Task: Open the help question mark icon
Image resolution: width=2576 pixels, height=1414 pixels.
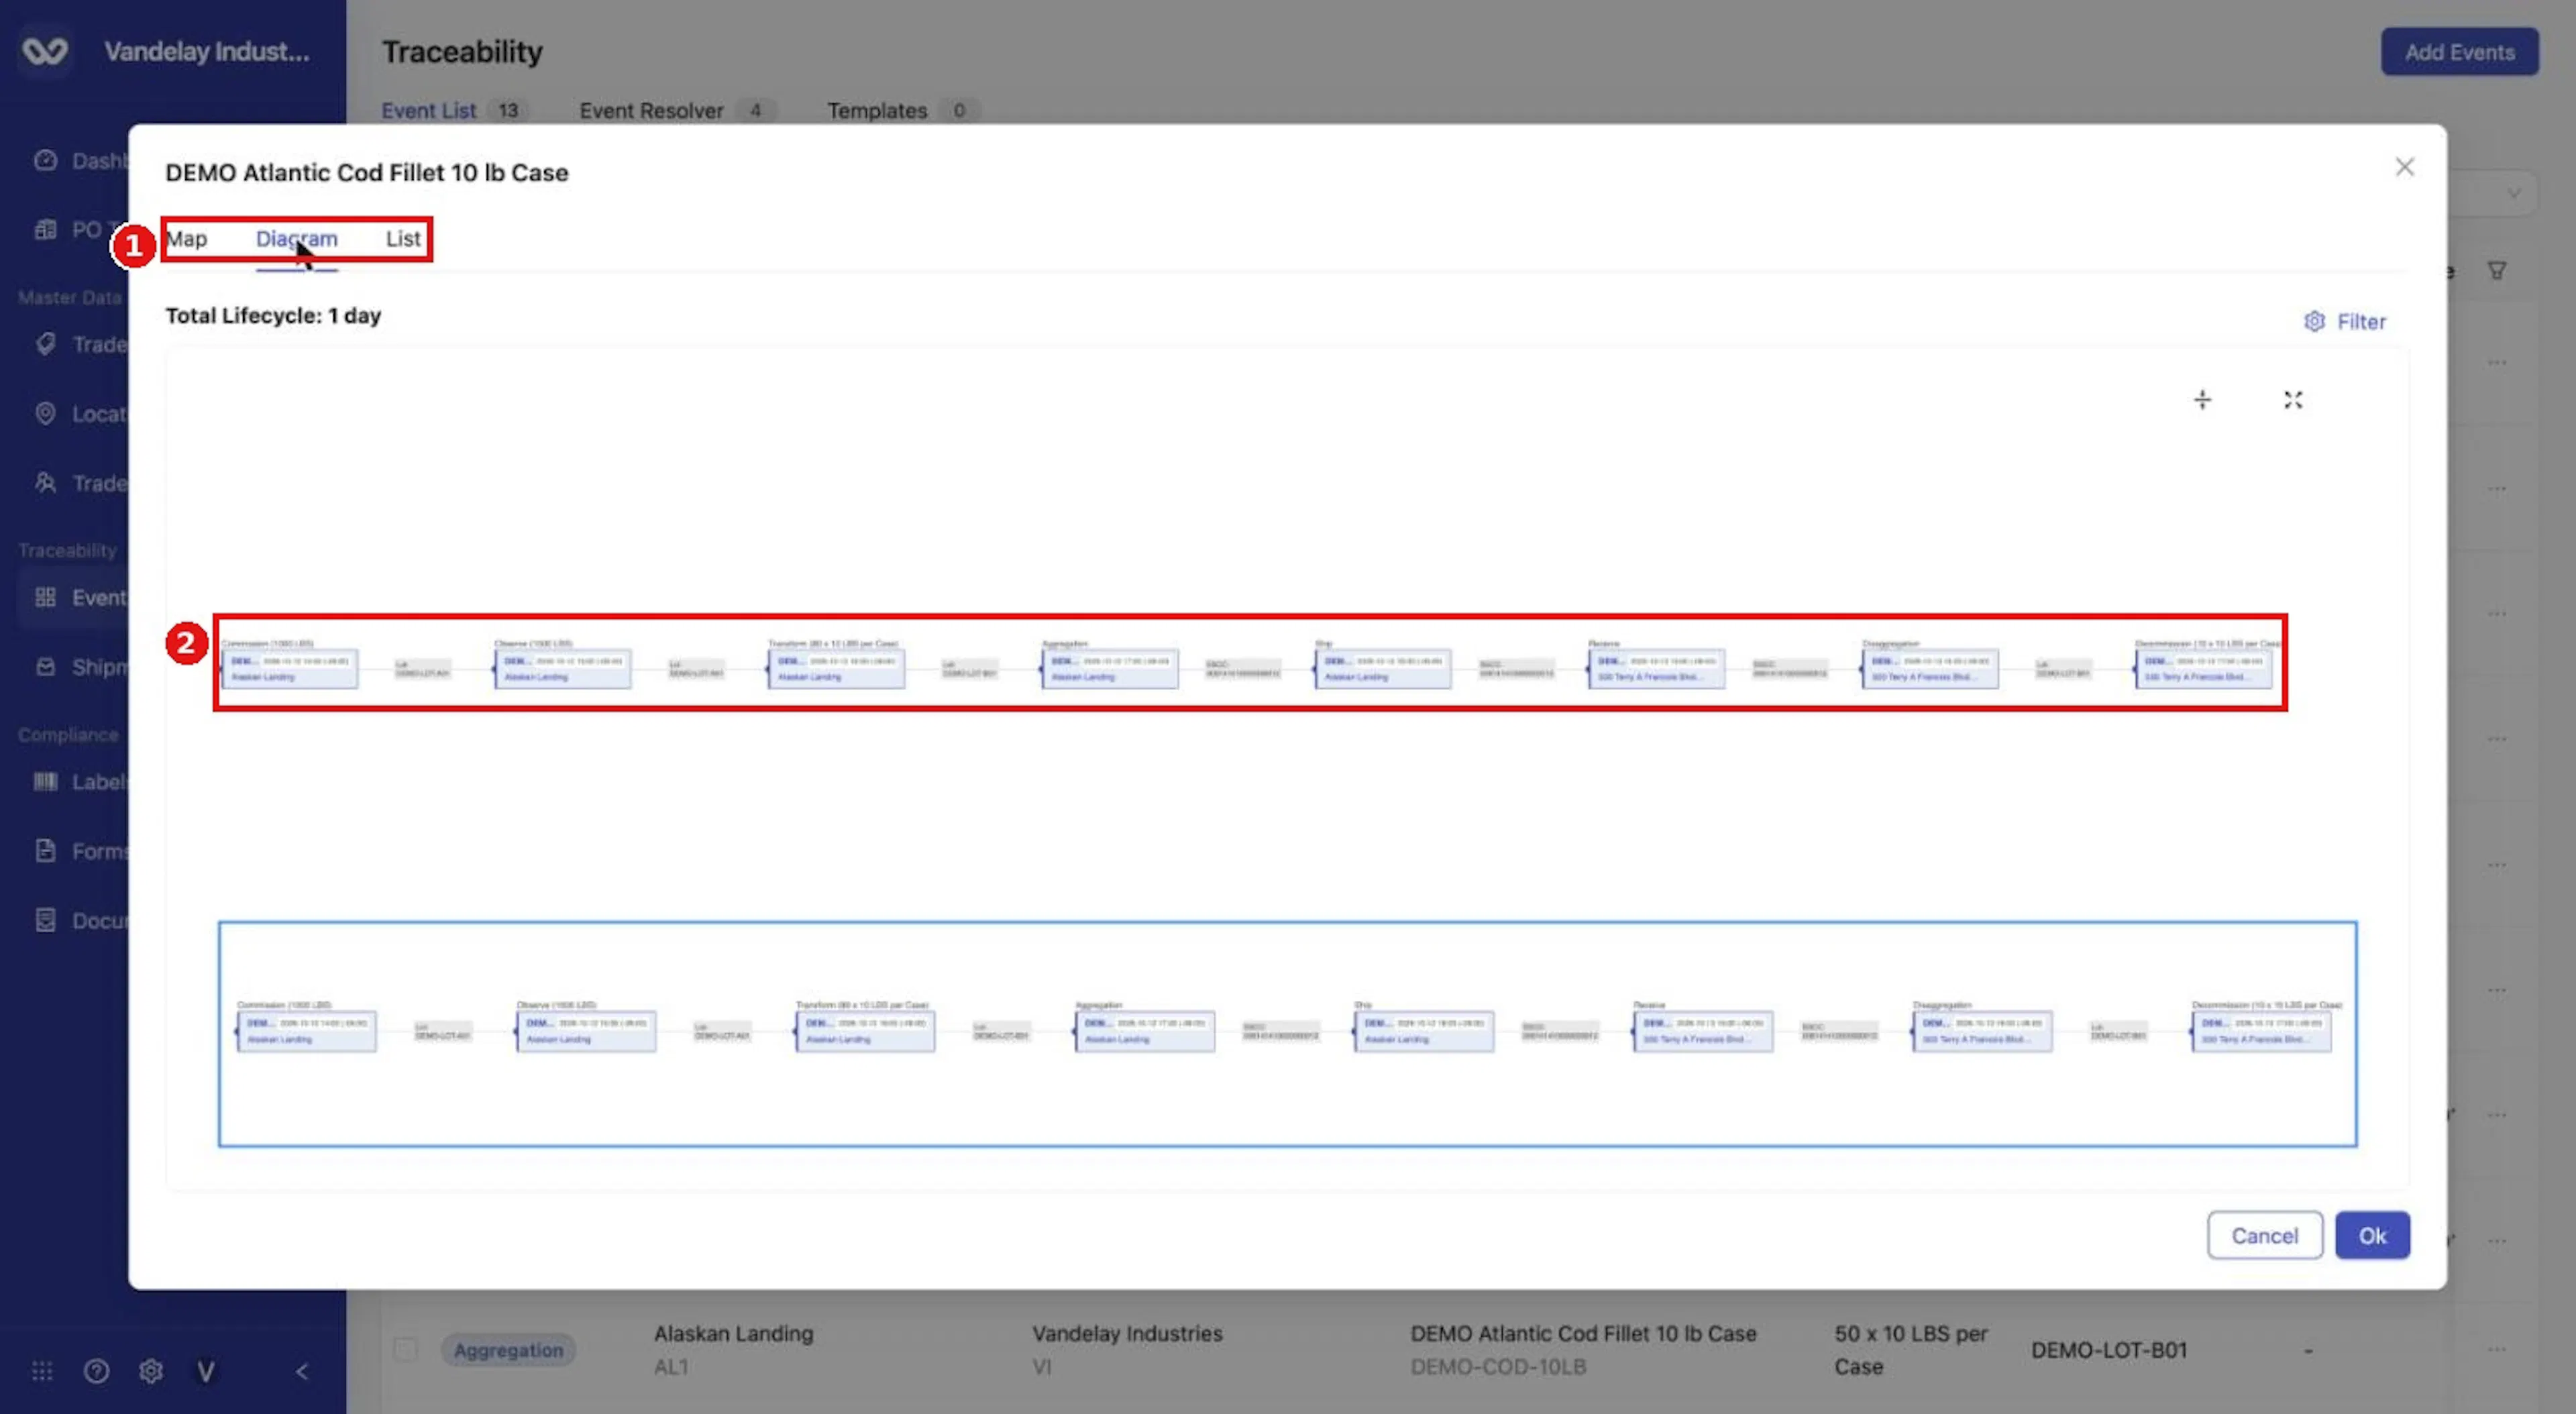Action: click(96, 1371)
